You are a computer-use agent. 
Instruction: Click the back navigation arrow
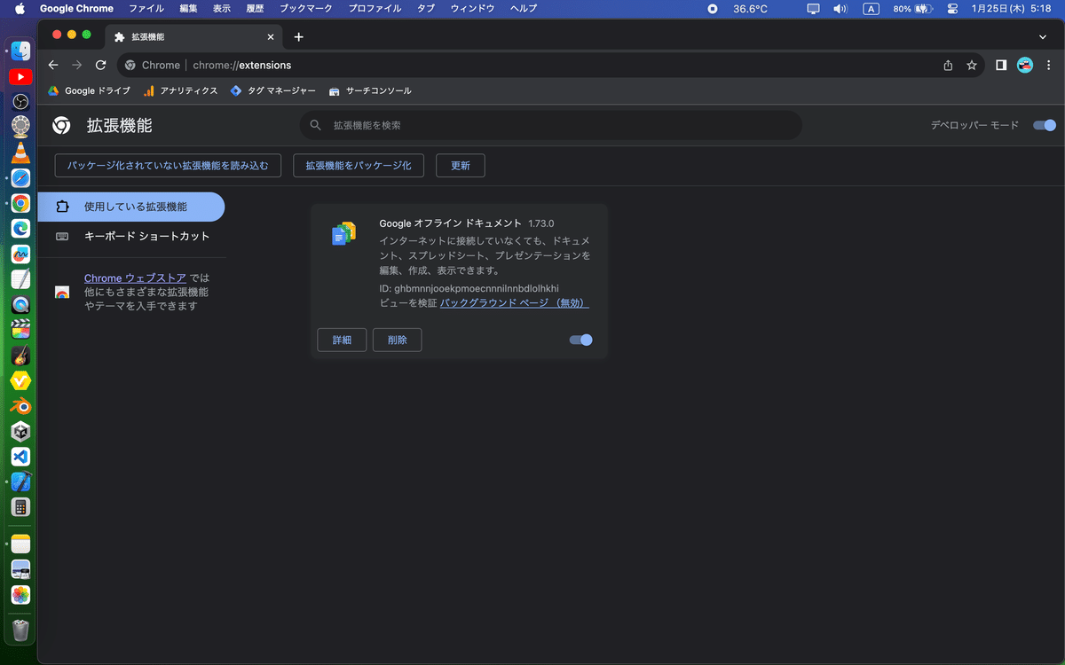point(53,65)
